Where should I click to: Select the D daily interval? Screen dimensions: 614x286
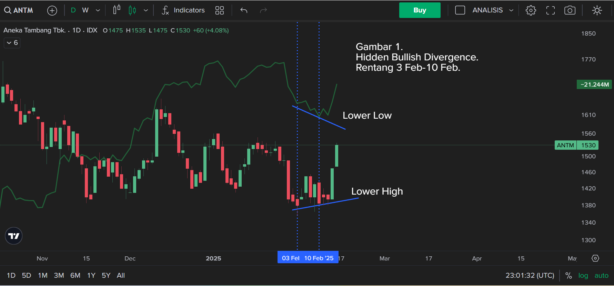click(x=73, y=10)
